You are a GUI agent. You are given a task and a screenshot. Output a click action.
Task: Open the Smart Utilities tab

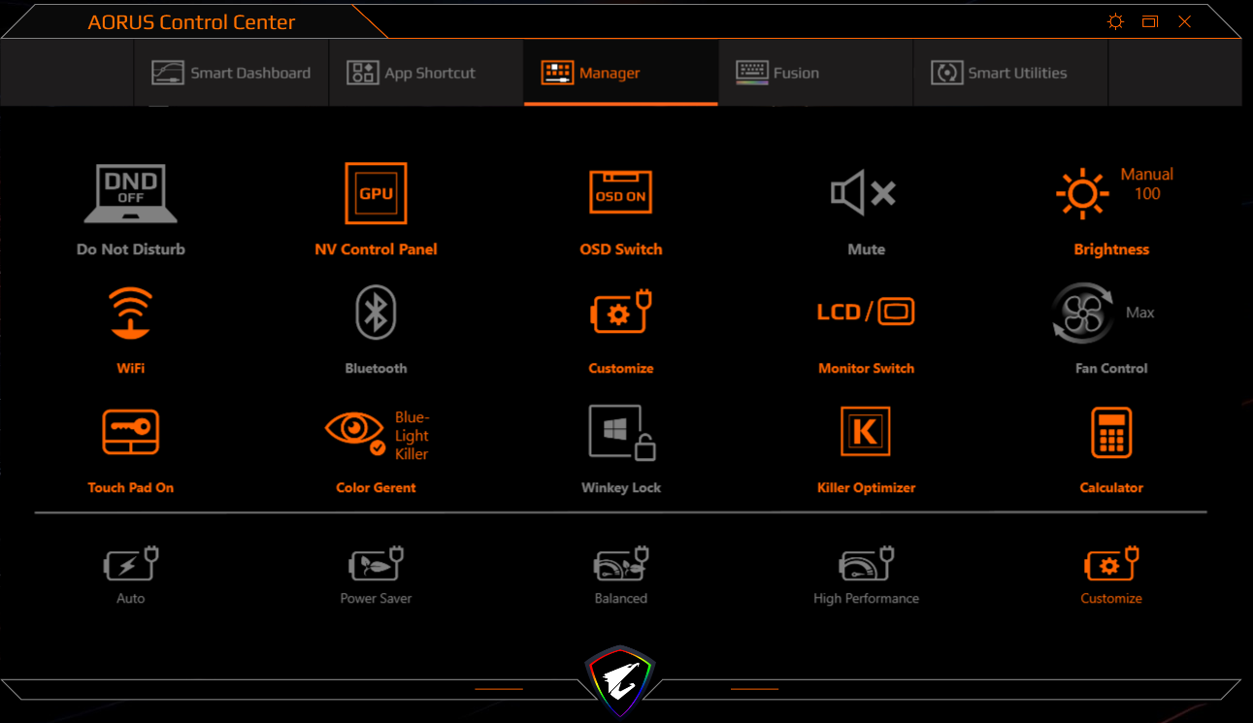click(x=1011, y=73)
